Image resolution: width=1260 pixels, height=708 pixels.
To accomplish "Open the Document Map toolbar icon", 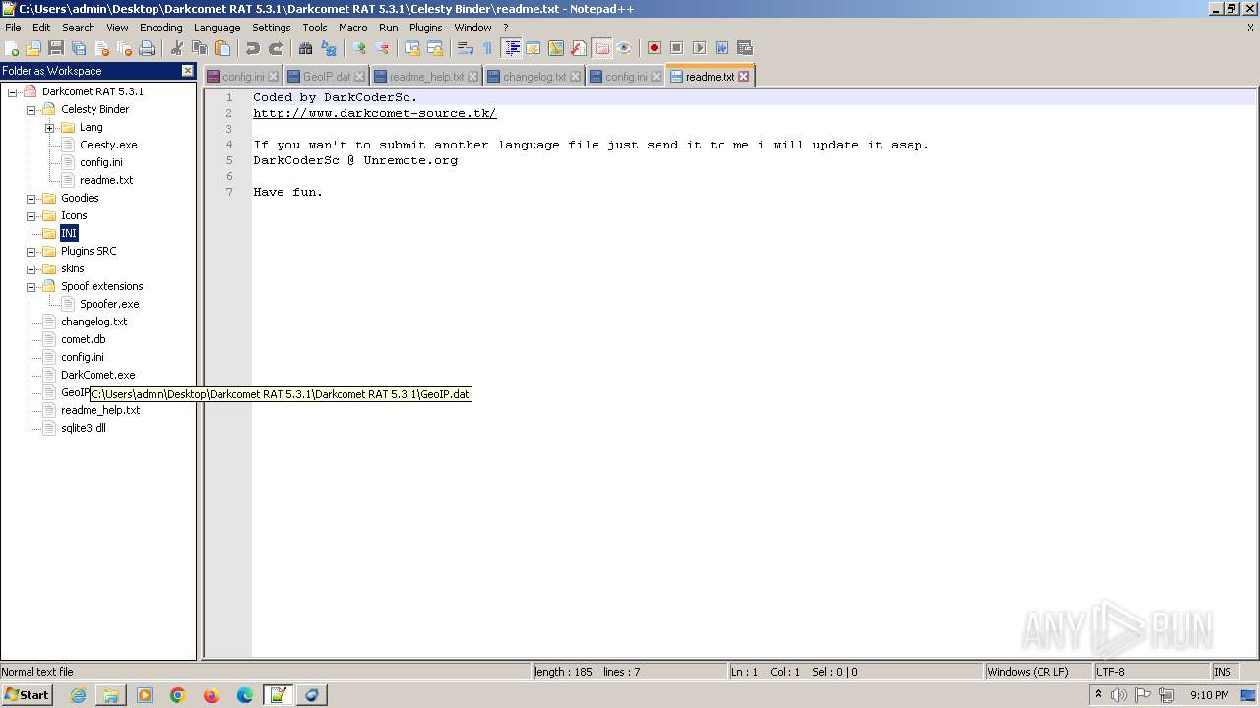I will click(x=556, y=48).
